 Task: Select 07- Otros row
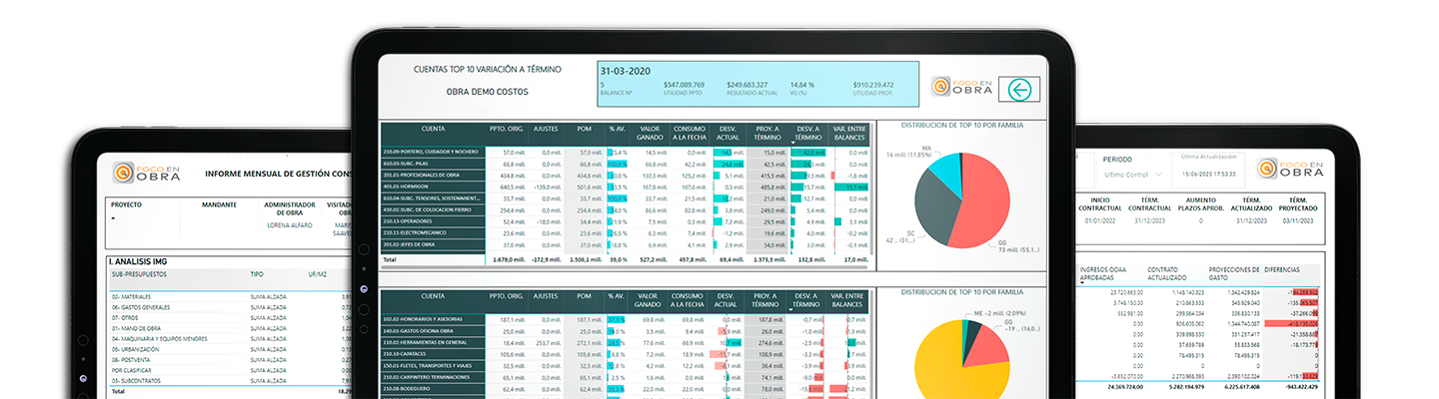tap(230, 317)
